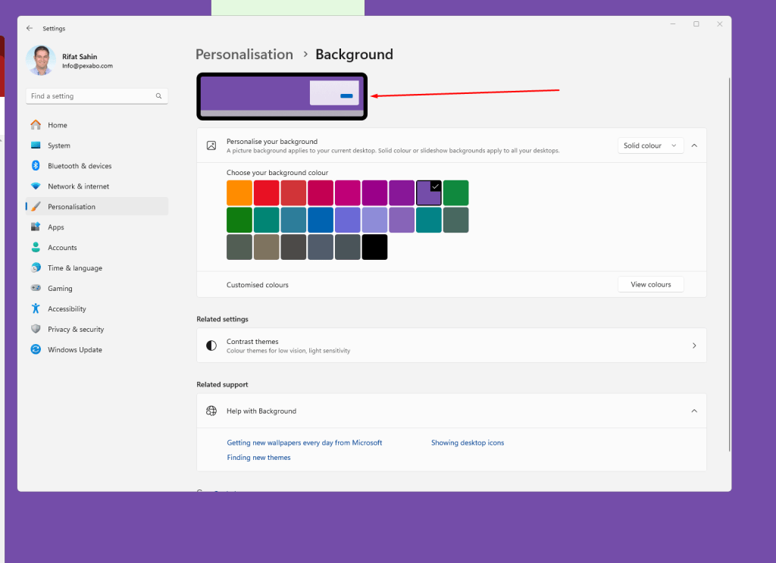Image resolution: width=776 pixels, height=563 pixels.
Task: Click the Apps icon in sidebar
Action: tap(36, 227)
